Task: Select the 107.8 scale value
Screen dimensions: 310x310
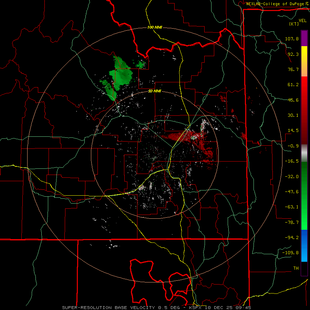Action: [x=292, y=39]
